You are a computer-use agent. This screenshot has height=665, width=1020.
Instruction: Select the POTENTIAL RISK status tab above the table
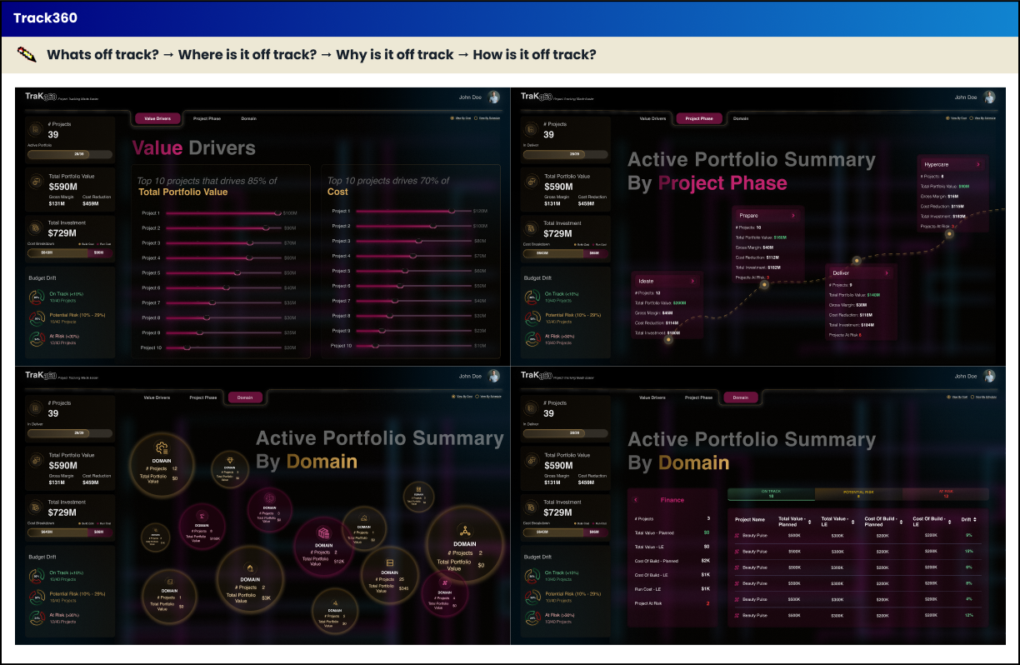point(858,494)
